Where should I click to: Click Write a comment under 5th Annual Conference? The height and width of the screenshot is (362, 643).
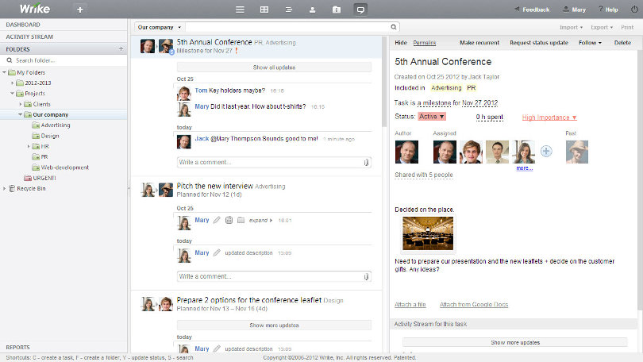274,163
